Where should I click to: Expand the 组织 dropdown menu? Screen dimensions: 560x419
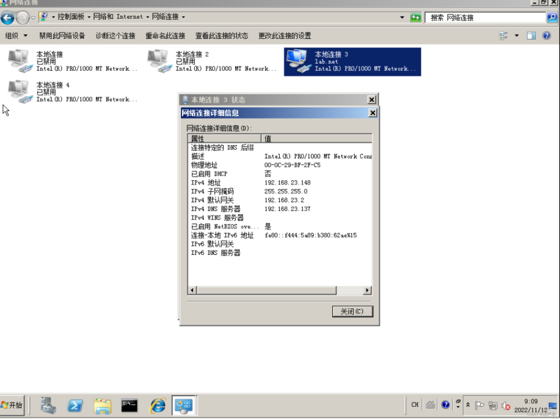tap(16, 36)
